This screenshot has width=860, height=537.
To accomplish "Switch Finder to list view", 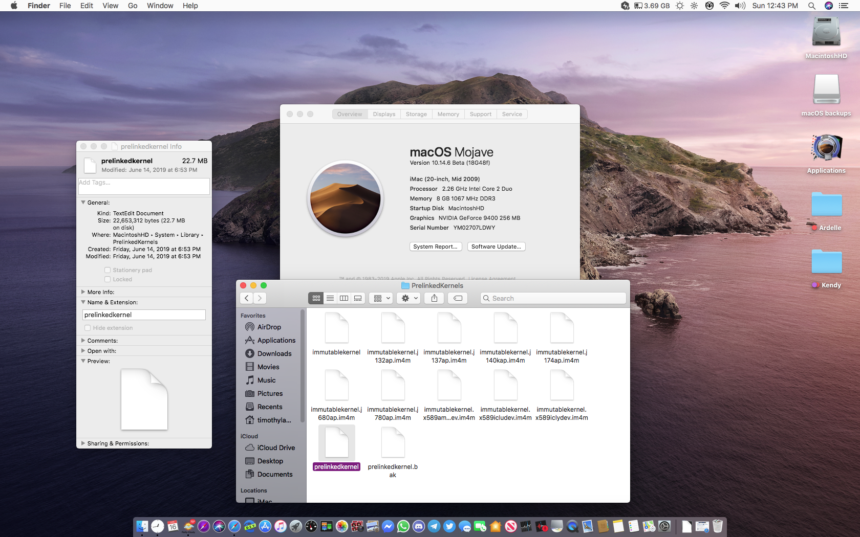I will click(330, 298).
